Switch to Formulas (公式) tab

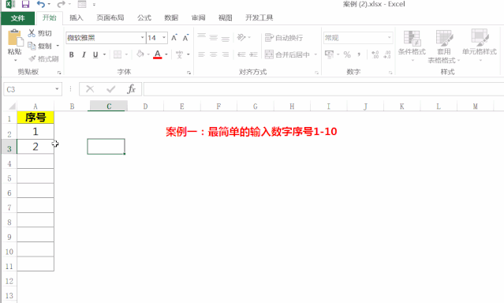click(144, 17)
